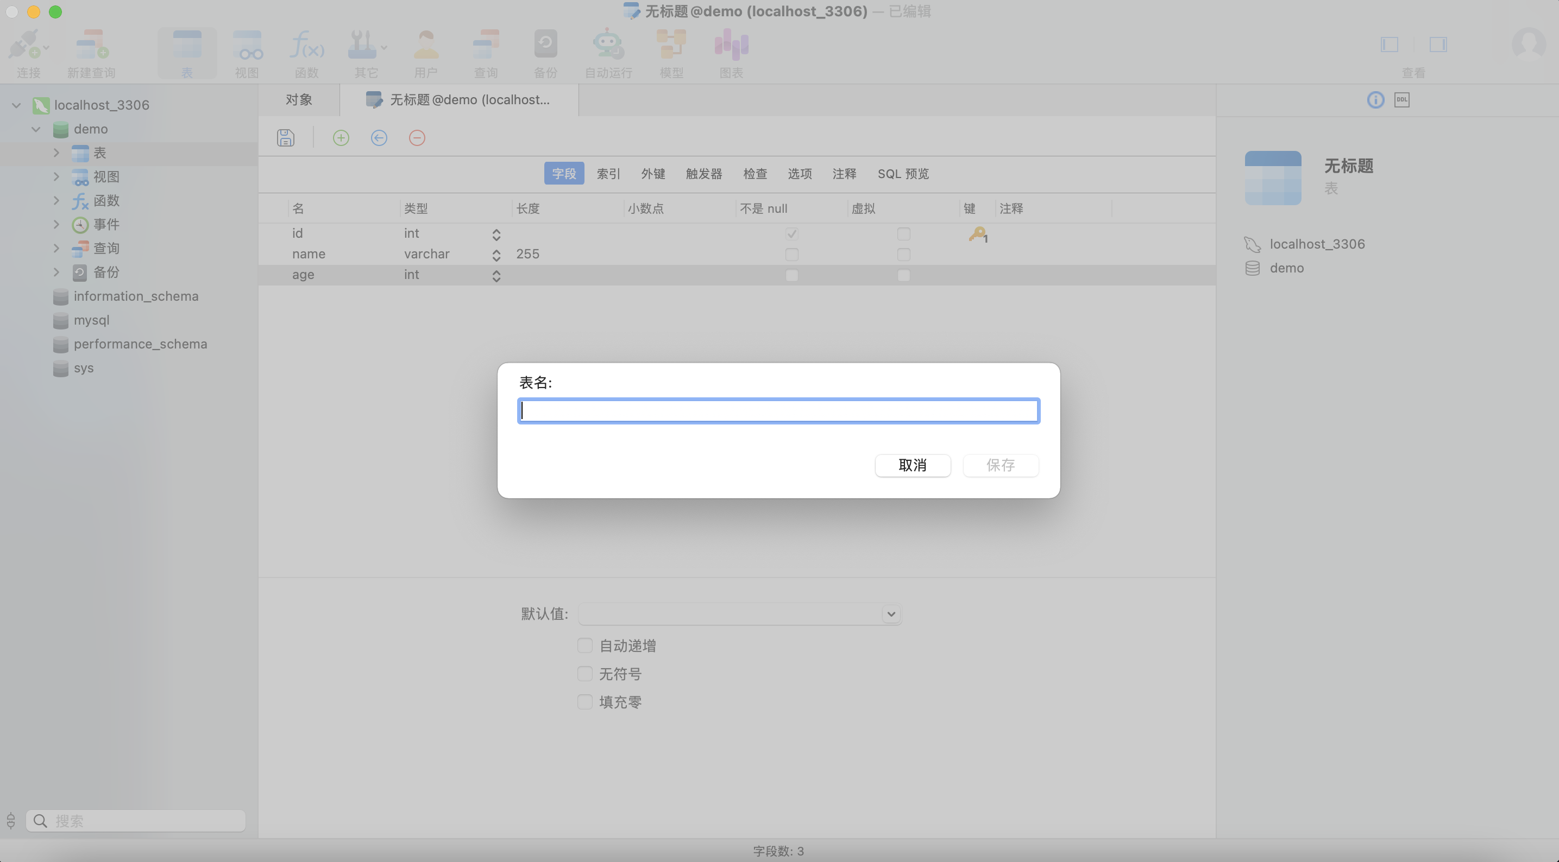Show the info panel icon
Image resolution: width=1559 pixels, height=862 pixels.
tap(1375, 100)
